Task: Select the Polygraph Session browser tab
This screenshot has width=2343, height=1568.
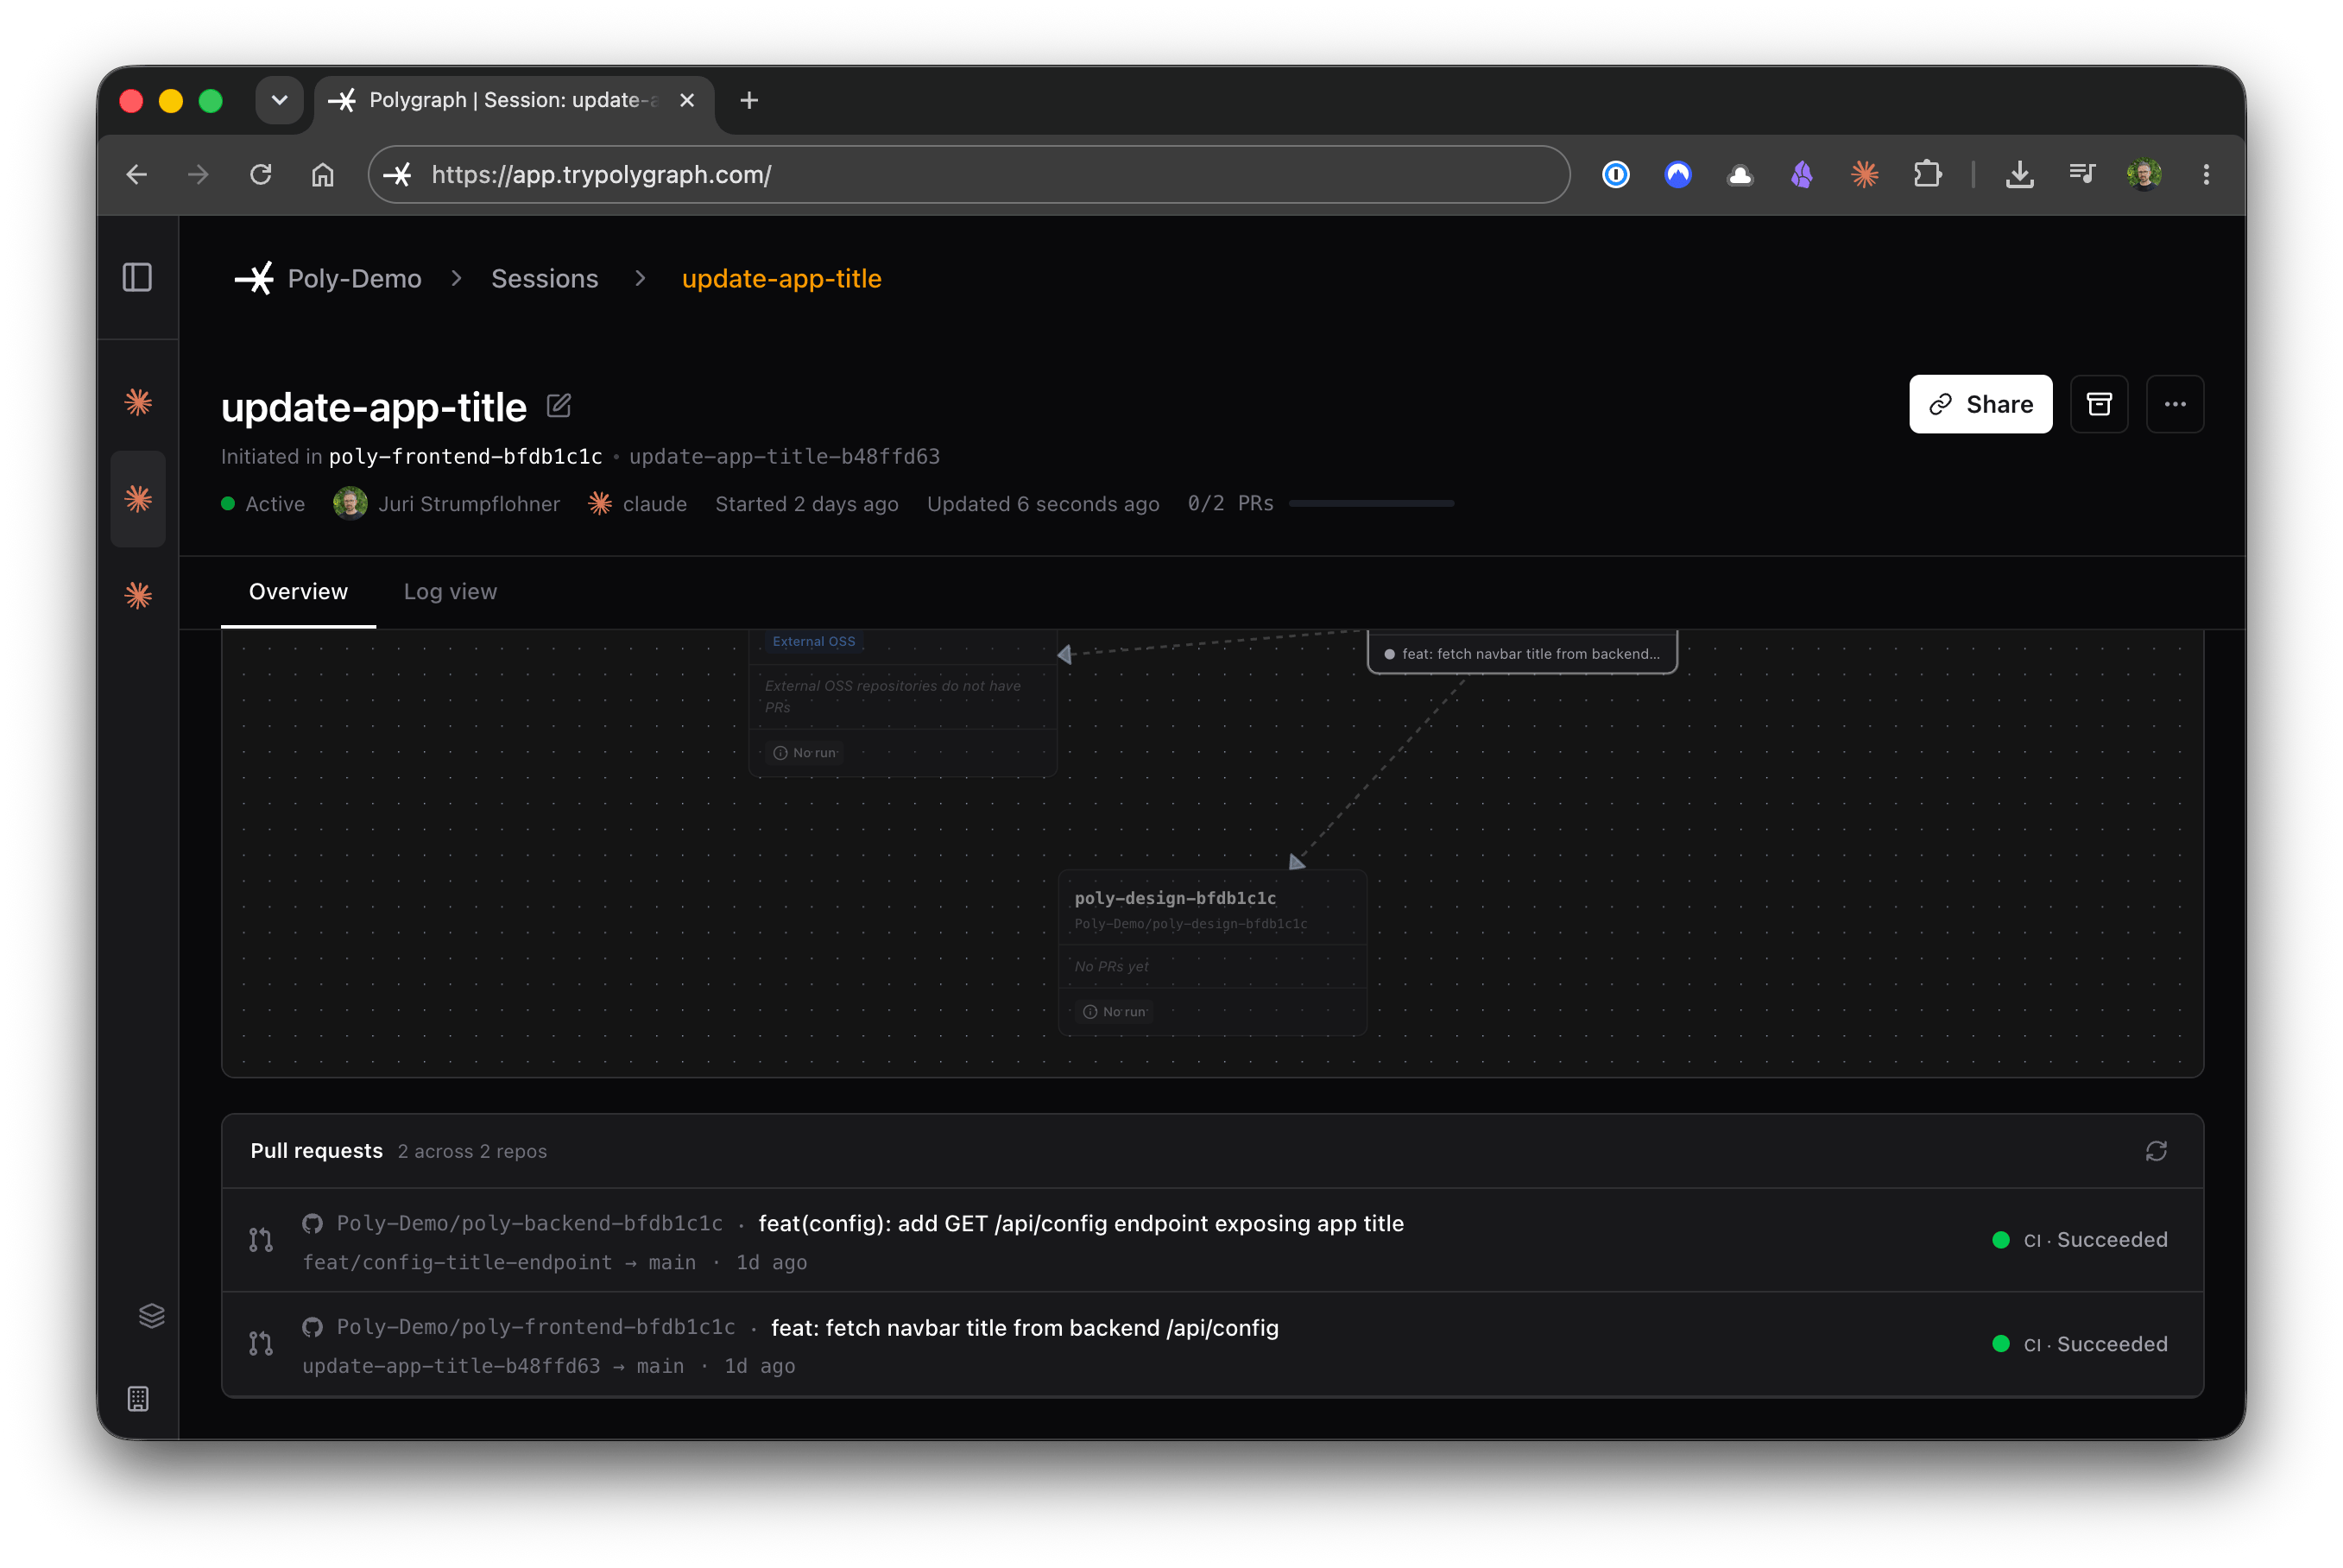Action: coord(515,100)
